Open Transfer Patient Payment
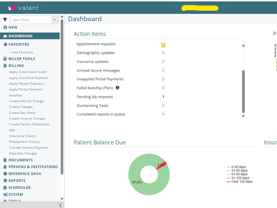277x208 pixels. (x=29, y=148)
